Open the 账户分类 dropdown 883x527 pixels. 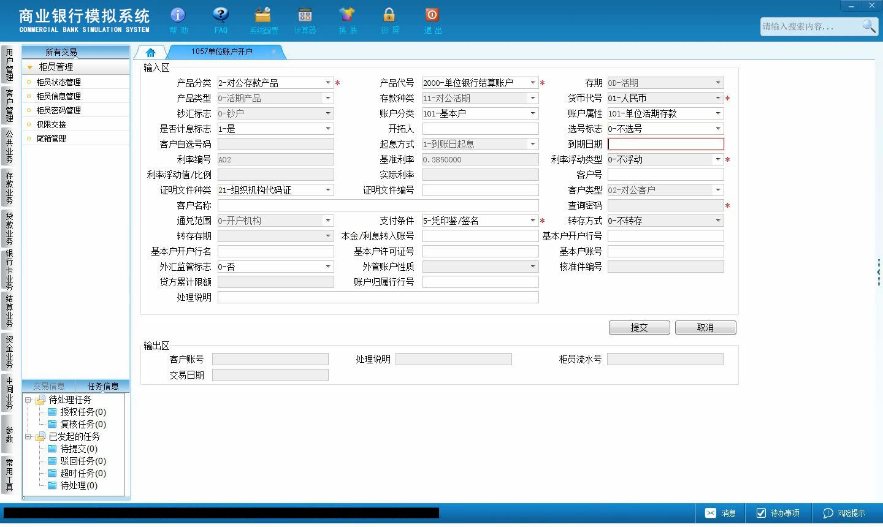(x=533, y=113)
